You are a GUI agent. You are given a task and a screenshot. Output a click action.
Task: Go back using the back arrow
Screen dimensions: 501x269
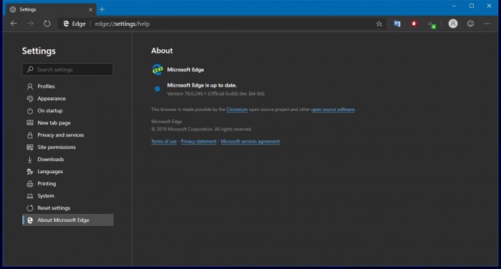(14, 24)
